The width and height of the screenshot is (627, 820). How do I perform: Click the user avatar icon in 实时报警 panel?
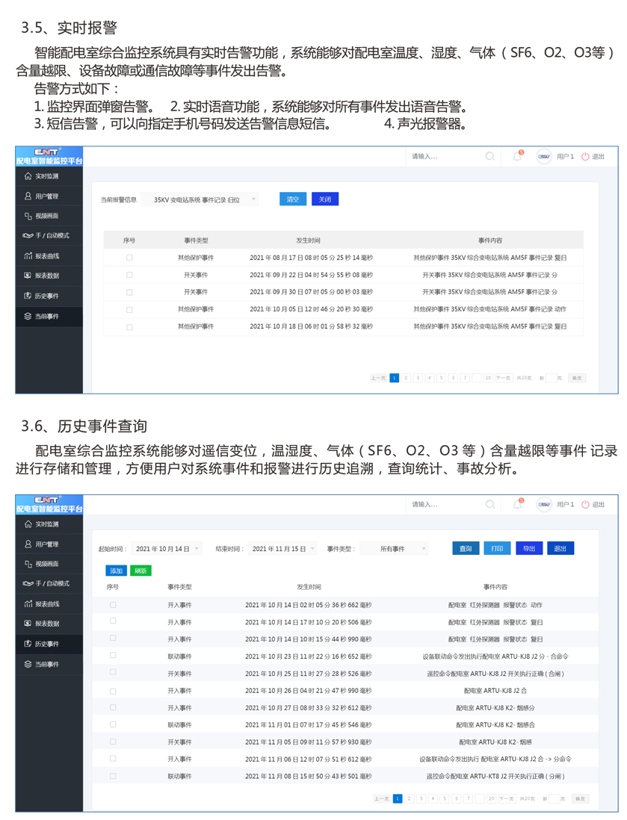(544, 157)
